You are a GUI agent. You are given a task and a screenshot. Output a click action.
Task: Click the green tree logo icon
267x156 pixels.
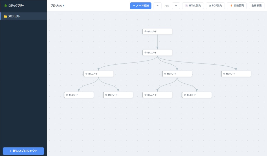pos(5,6)
